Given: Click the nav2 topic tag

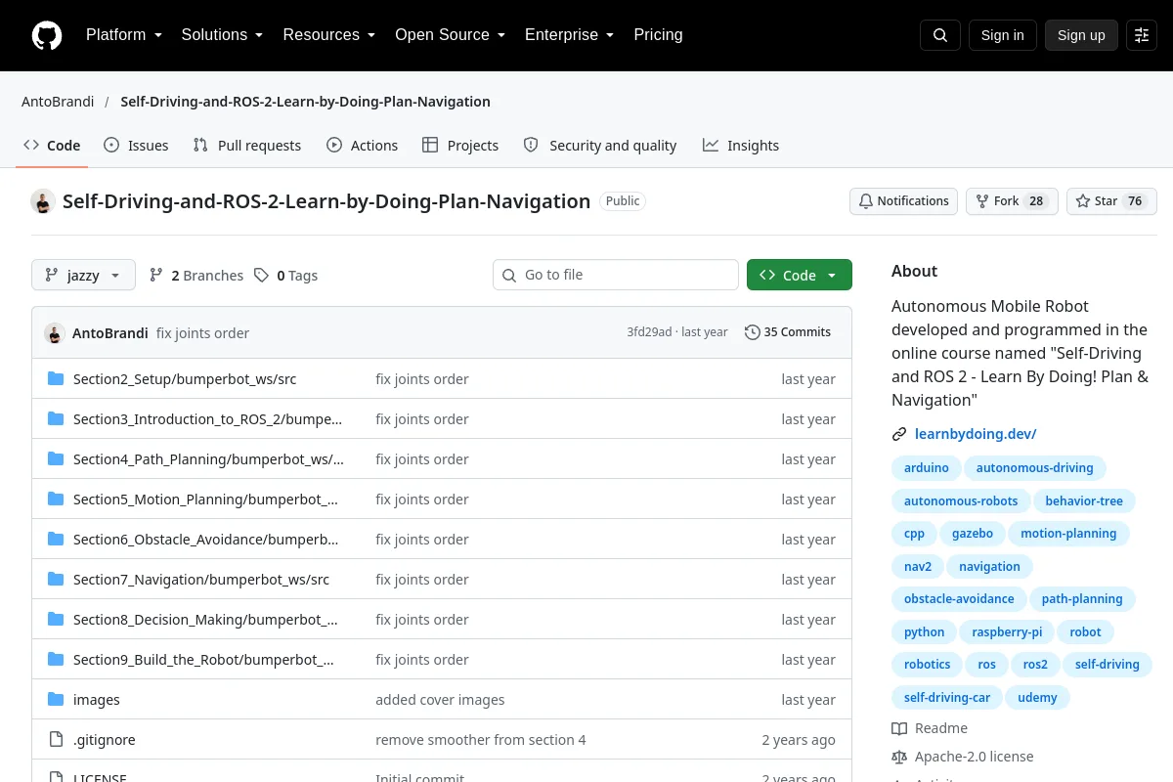Looking at the screenshot, I should (918, 566).
